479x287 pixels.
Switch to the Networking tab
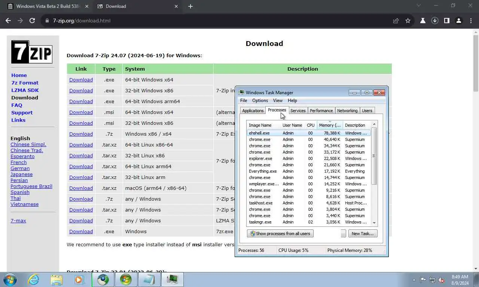[347, 111]
